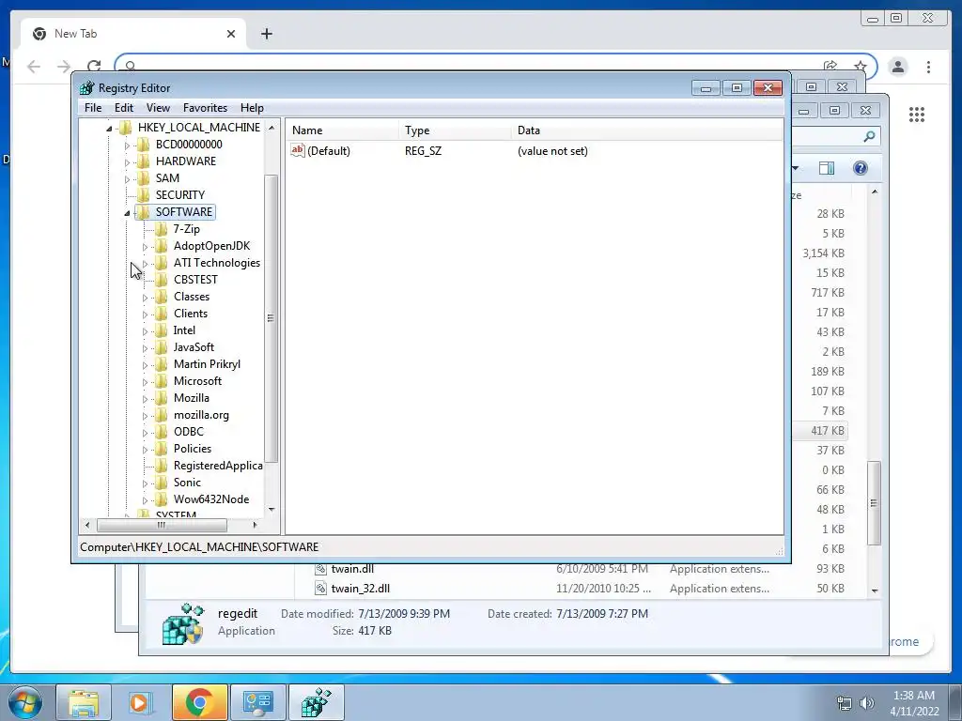Select the Policies key
The height and width of the screenshot is (721, 962).
point(192,449)
